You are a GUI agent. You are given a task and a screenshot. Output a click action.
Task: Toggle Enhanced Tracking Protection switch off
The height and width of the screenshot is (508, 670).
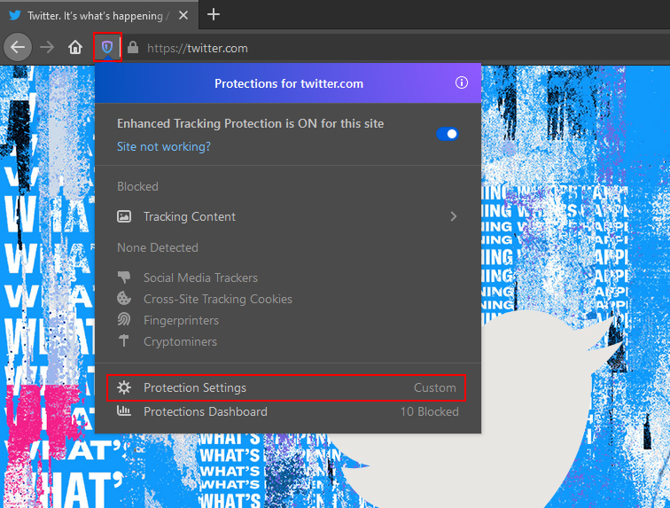pos(448,134)
